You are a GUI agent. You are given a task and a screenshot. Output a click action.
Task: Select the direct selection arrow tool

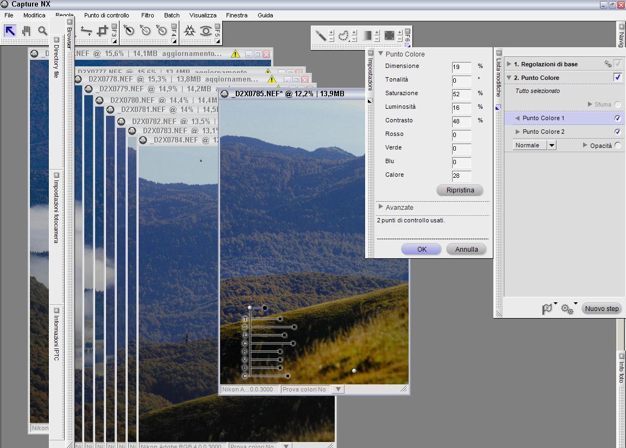(10, 31)
